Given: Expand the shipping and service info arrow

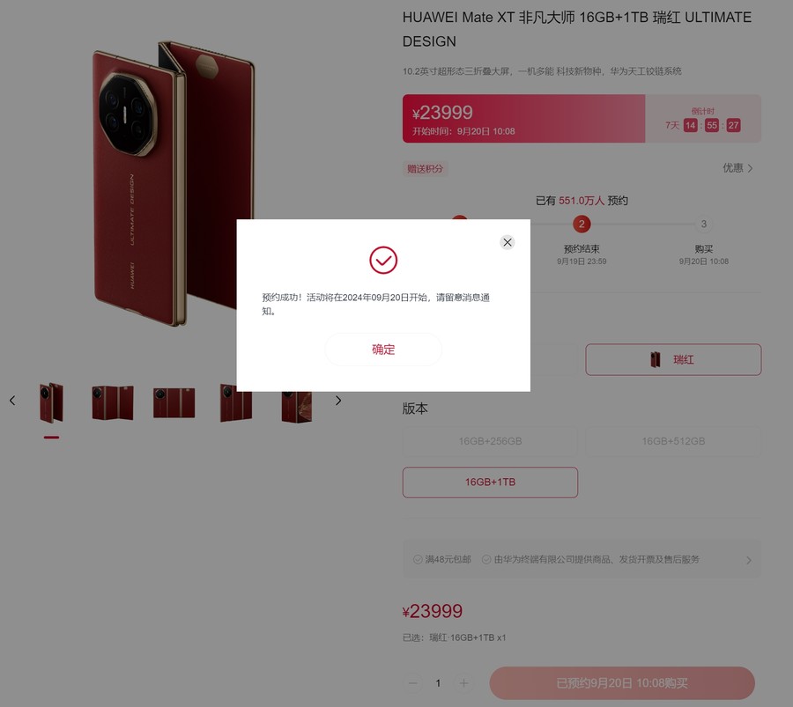Looking at the screenshot, I should (748, 560).
